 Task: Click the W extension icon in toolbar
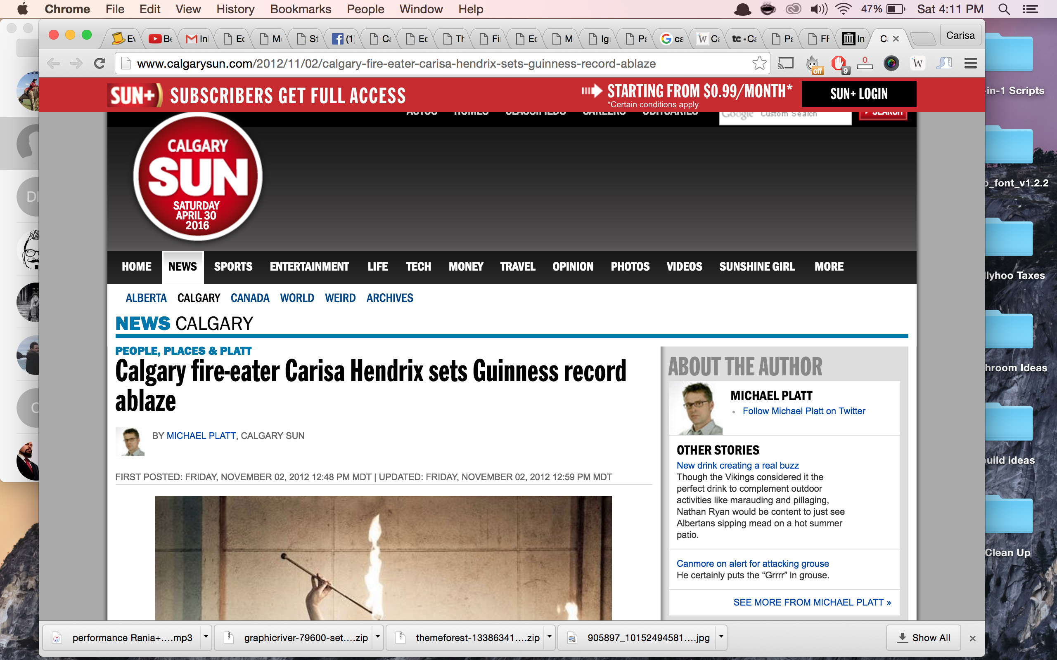(x=917, y=64)
